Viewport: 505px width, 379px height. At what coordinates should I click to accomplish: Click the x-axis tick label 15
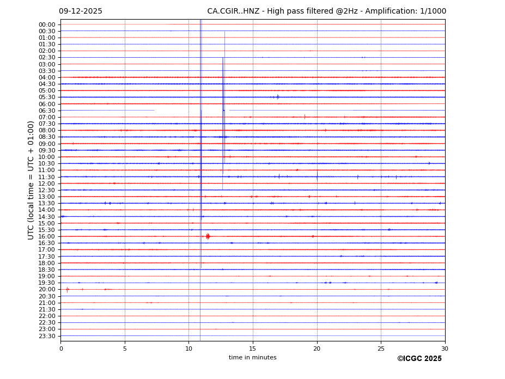pyautogui.click(x=253, y=349)
